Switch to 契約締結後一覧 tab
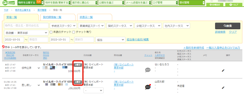 click(x=52, y=17)
